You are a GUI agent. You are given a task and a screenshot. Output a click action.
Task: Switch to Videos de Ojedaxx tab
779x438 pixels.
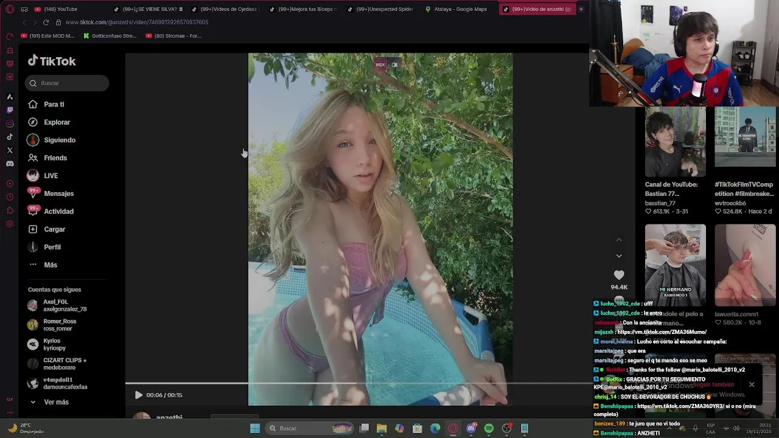(x=225, y=9)
